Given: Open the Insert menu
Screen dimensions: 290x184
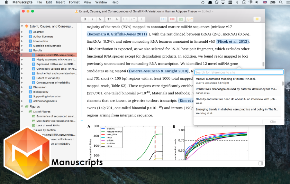Looking at the screenshot, I should [x=60, y=2].
